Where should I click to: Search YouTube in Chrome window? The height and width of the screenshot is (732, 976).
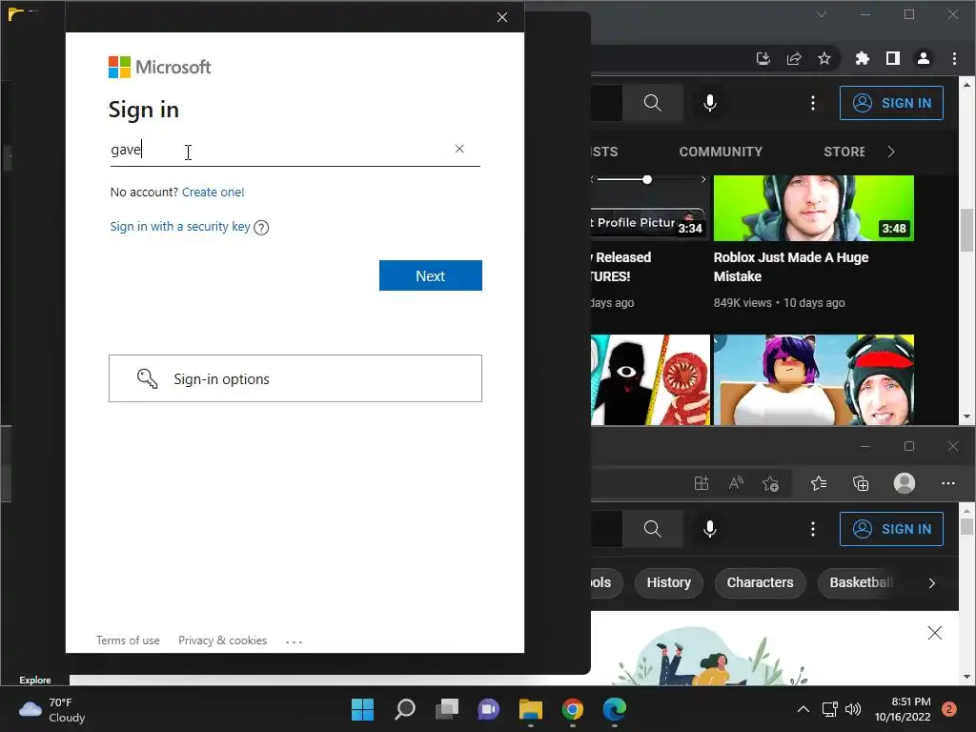652,103
